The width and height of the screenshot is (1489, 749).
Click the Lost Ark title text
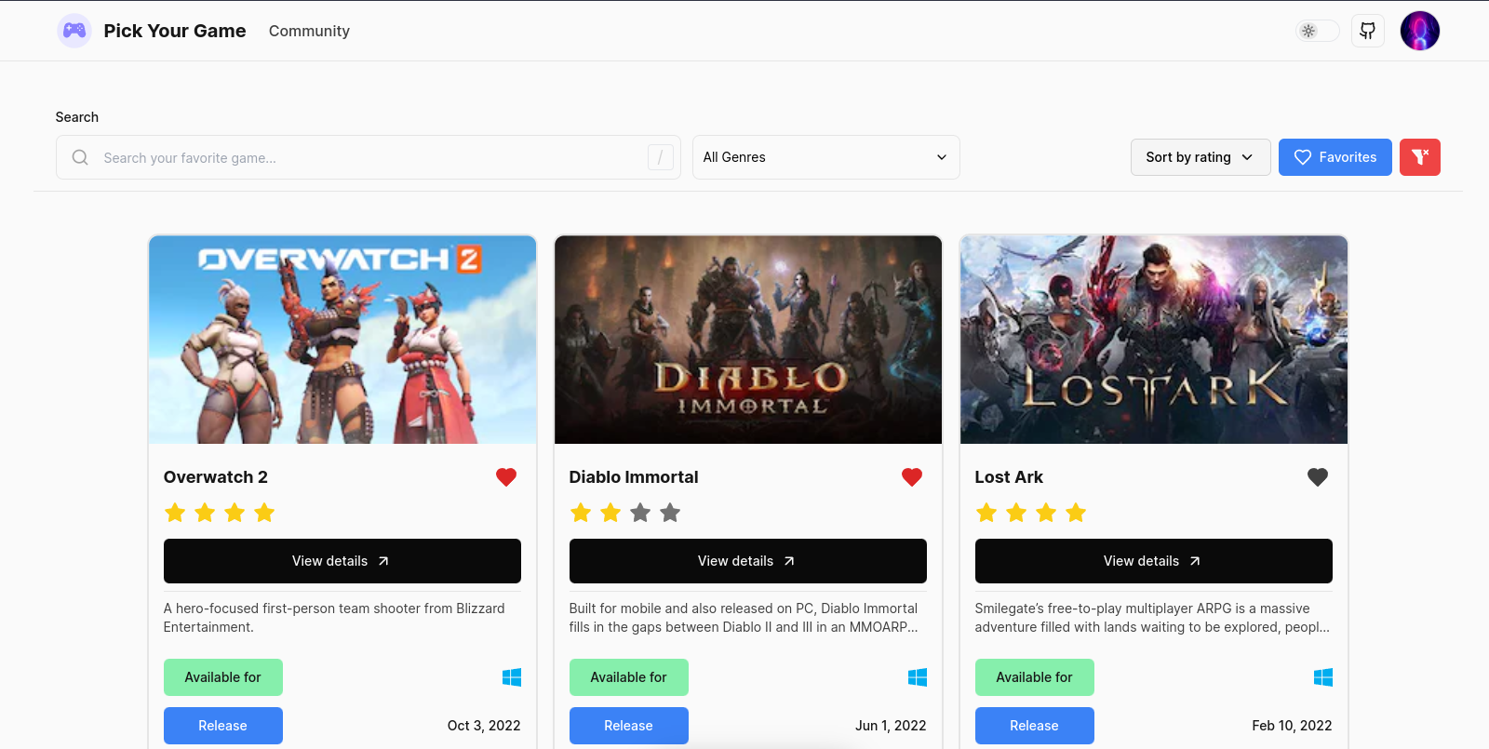(1009, 477)
